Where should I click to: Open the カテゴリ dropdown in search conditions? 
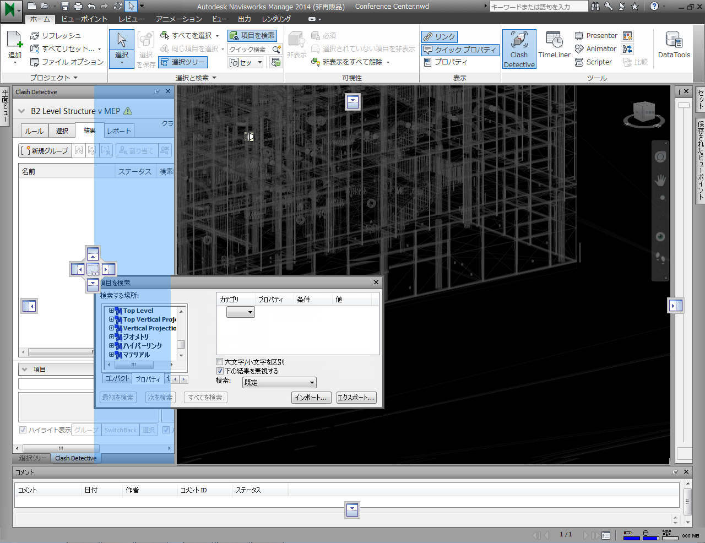pyautogui.click(x=241, y=312)
